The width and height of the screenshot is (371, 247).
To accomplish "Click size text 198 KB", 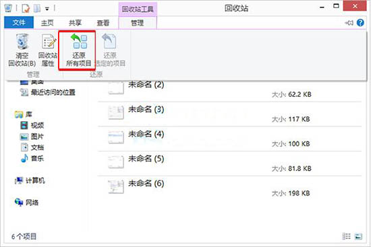I will pyautogui.click(x=299, y=193).
